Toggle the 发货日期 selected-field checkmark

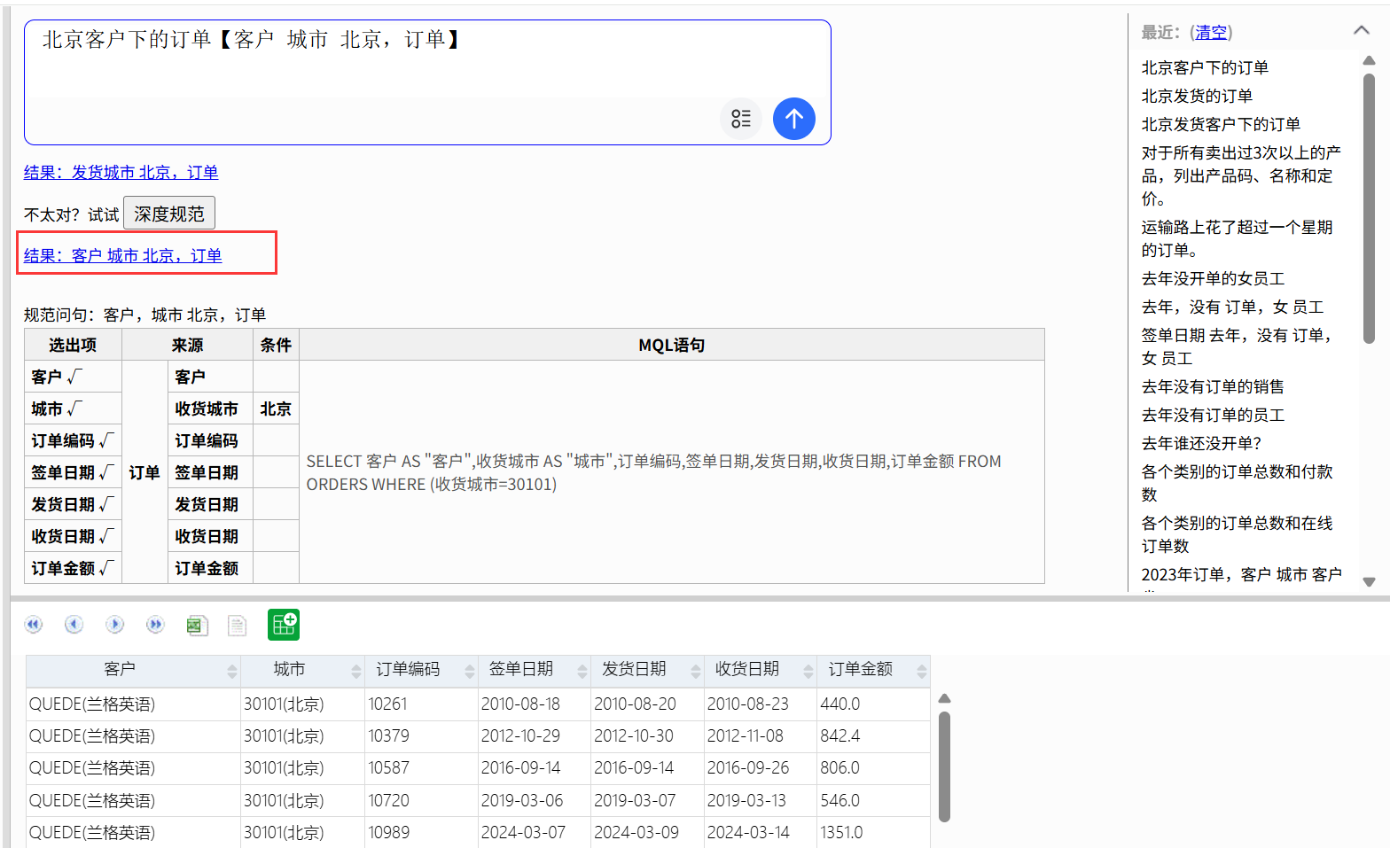coord(106,504)
